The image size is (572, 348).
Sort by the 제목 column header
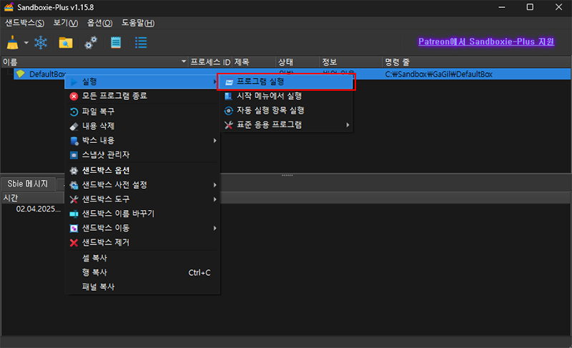(x=254, y=62)
